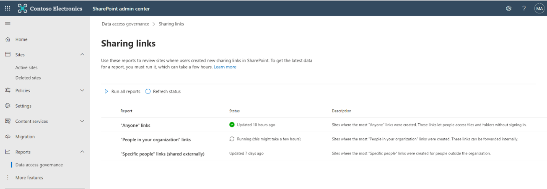Collapse the Sites section chevron
This screenshot has height=189, width=547.
[82, 54]
